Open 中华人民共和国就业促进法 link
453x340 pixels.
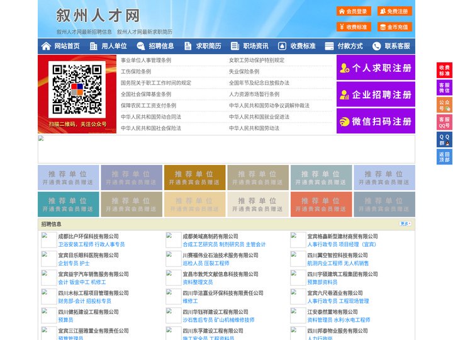point(259,117)
